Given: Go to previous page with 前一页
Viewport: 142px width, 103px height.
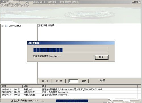Looking at the screenshot, I should coord(45,81).
